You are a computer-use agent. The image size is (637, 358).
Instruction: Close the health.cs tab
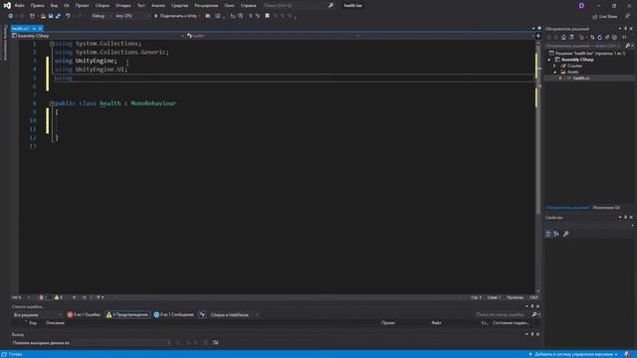[40, 29]
